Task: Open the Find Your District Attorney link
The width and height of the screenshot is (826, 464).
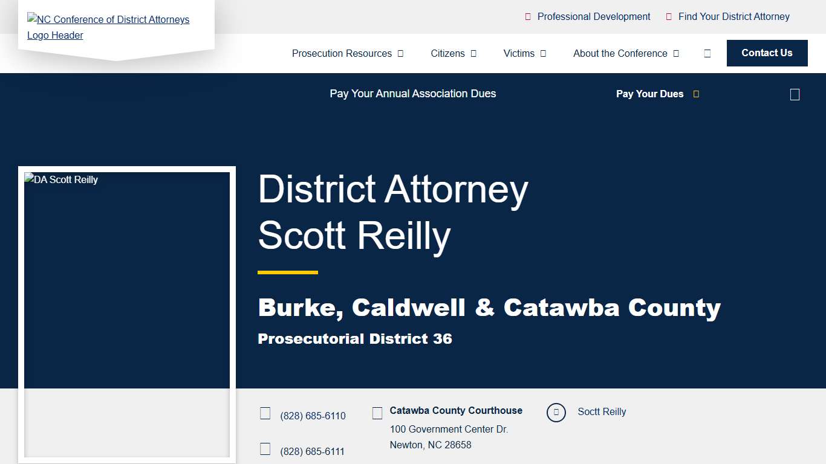Action: click(734, 16)
